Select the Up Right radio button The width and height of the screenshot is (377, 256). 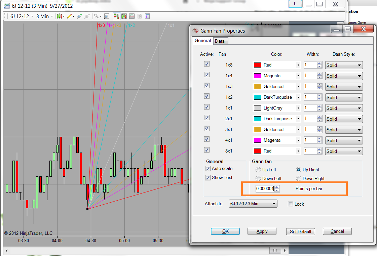[x=299, y=170]
